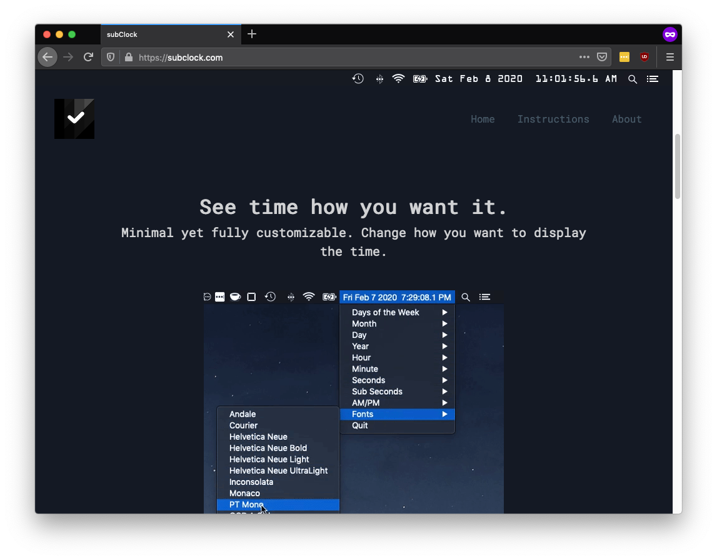
Task: Select the Helvetica Neue UltraLight font
Action: pyautogui.click(x=278, y=471)
